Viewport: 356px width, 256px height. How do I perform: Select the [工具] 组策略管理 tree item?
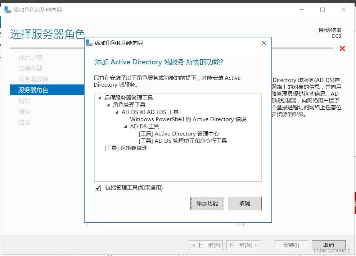(x=126, y=148)
